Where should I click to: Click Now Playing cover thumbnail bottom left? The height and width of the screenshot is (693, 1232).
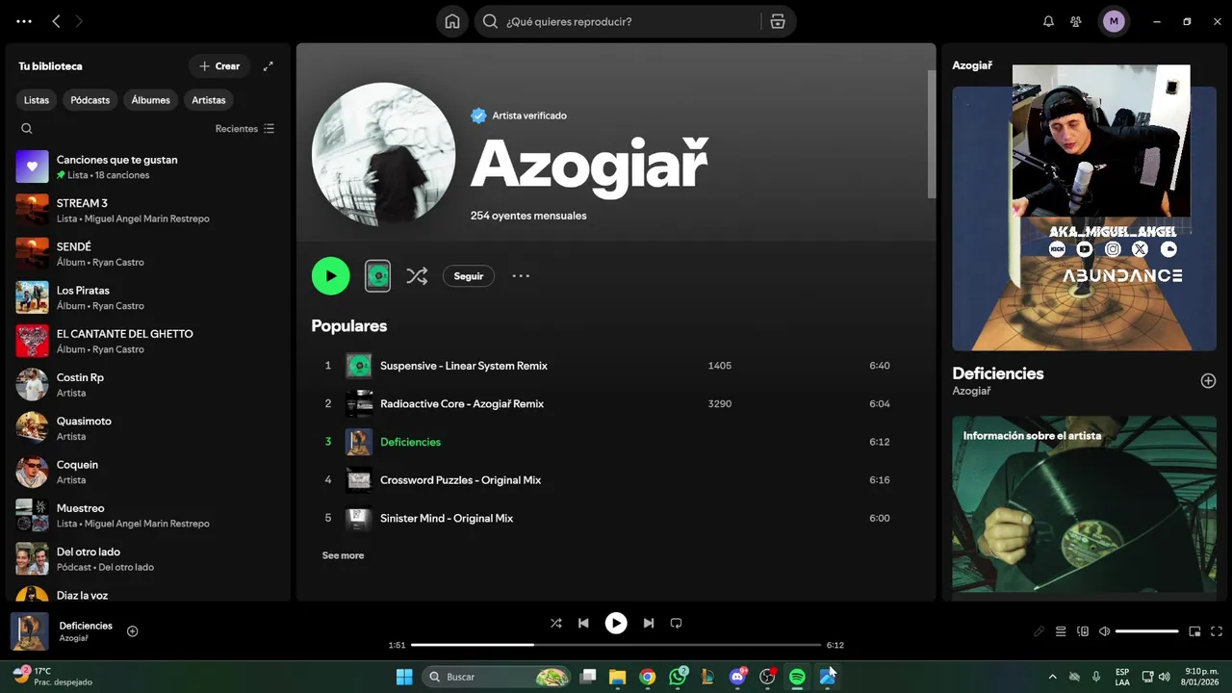click(30, 631)
